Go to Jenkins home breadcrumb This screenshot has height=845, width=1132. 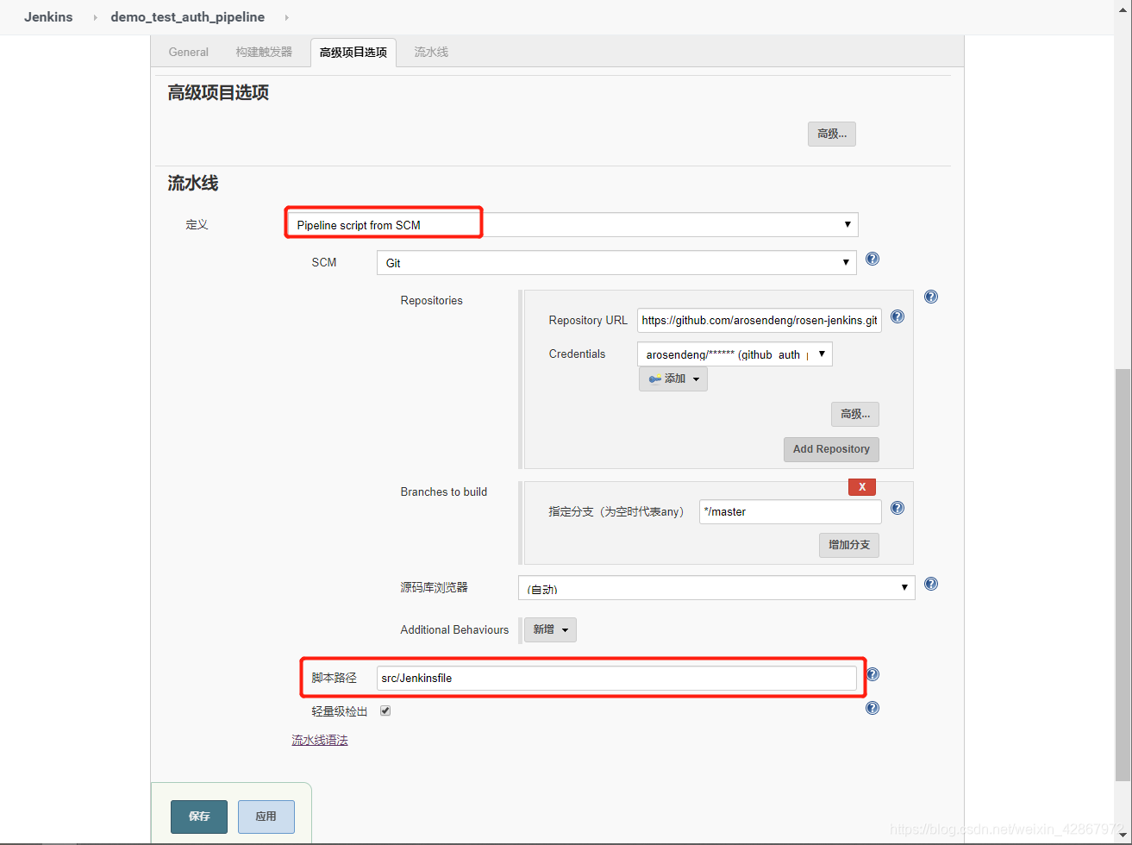point(48,17)
